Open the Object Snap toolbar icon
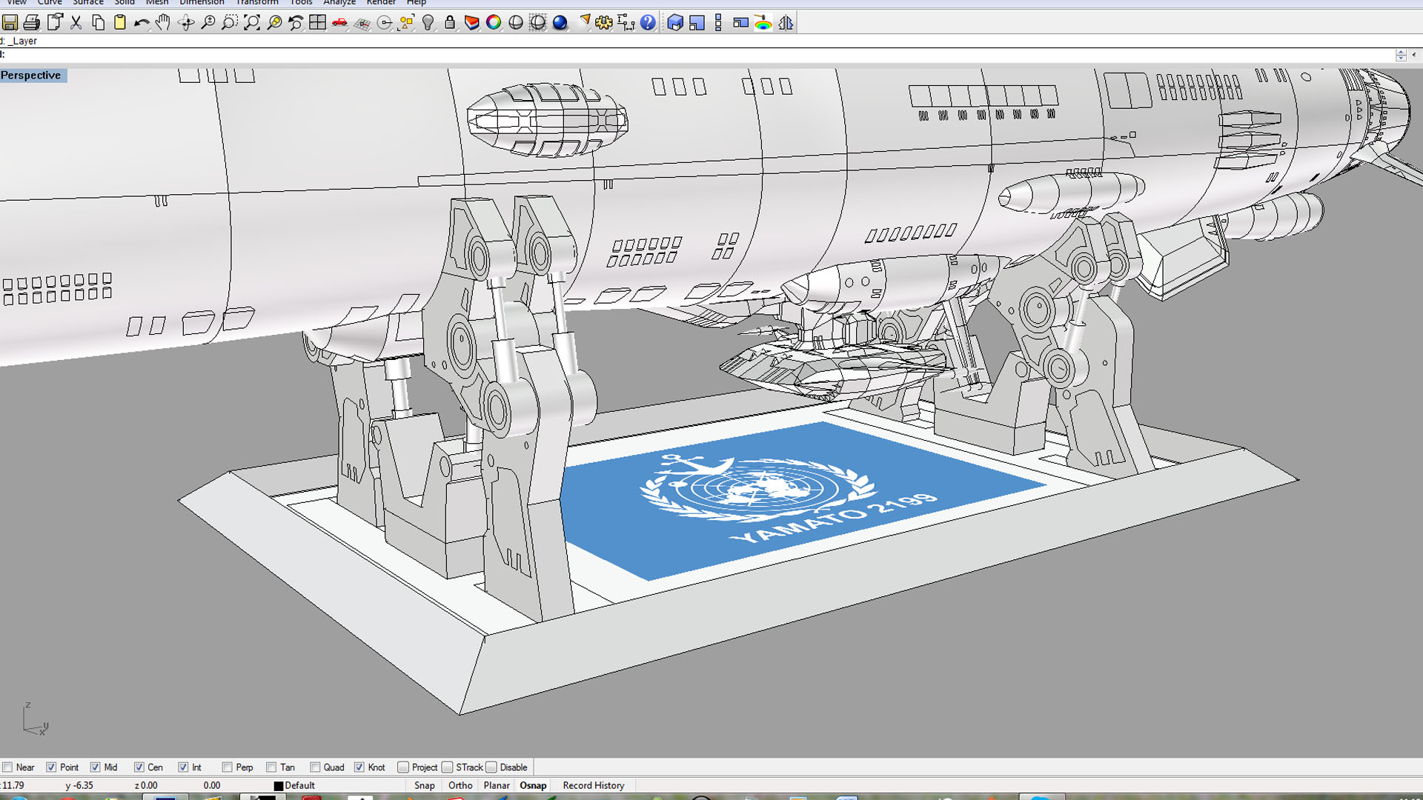This screenshot has height=800, width=1423. pos(385,23)
